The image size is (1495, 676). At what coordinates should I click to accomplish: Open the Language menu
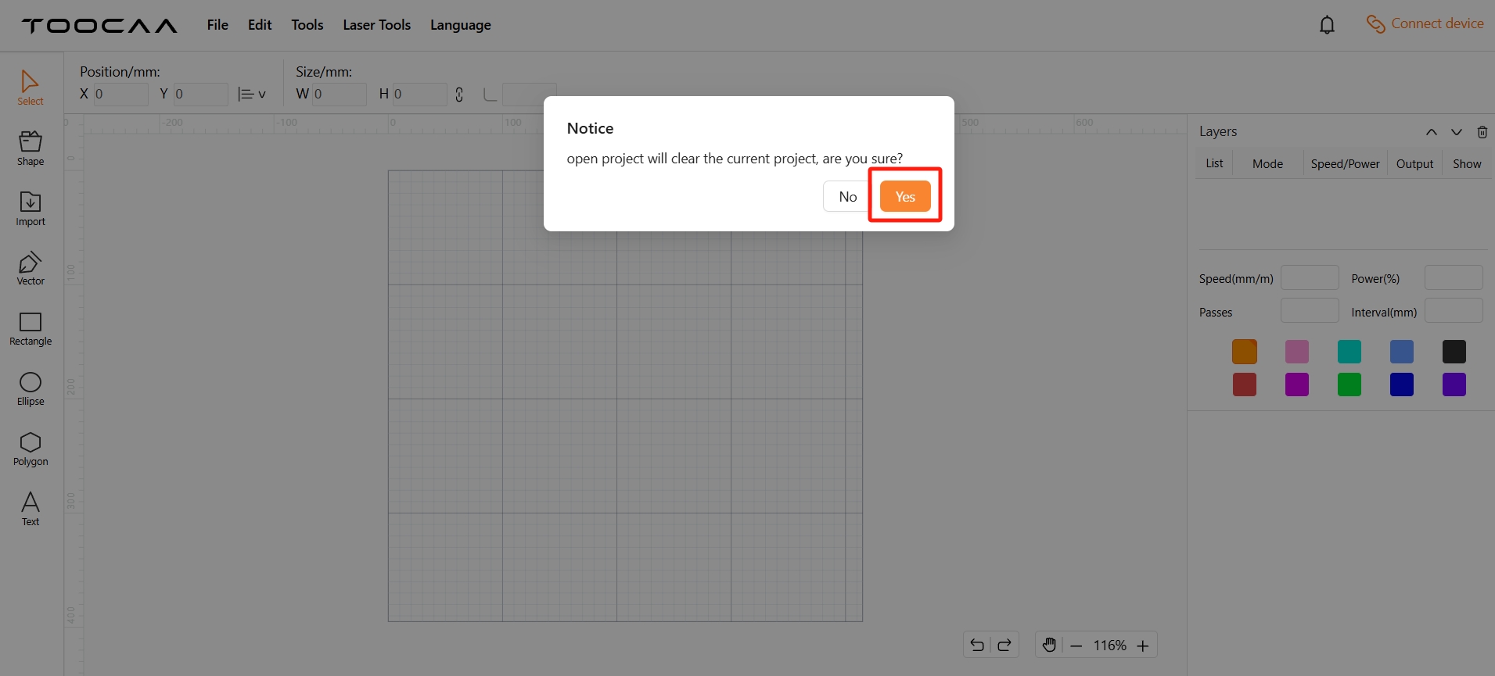[461, 25]
